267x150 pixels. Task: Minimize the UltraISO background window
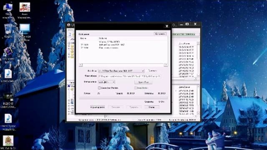tap(181, 25)
